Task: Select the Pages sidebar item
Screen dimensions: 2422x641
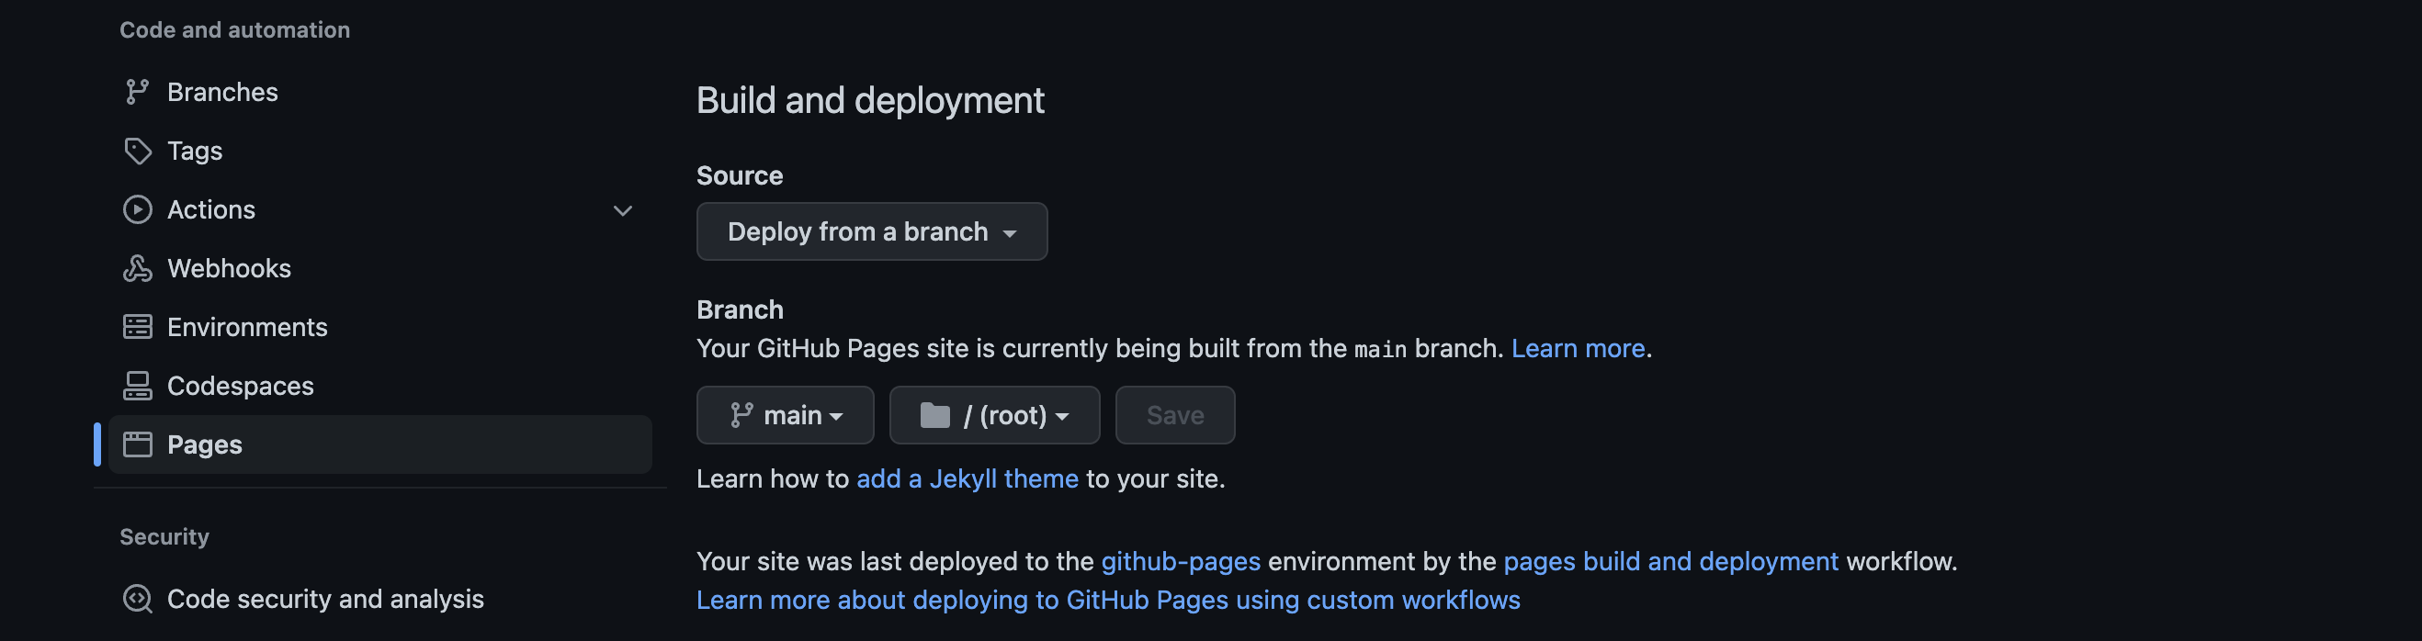Action: click(x=379, y=444)
